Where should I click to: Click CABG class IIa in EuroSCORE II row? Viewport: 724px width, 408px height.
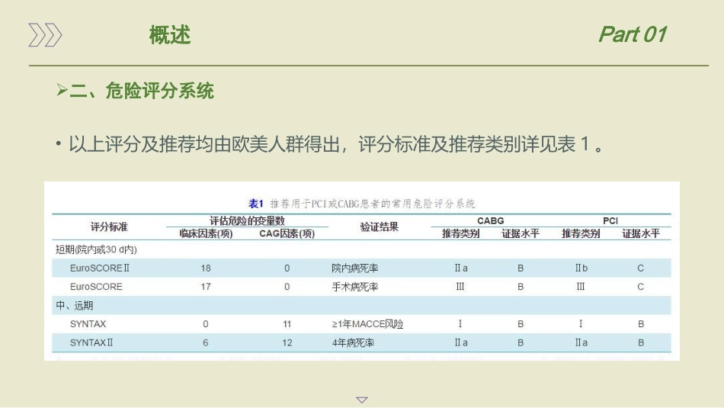tap(461, 268)
